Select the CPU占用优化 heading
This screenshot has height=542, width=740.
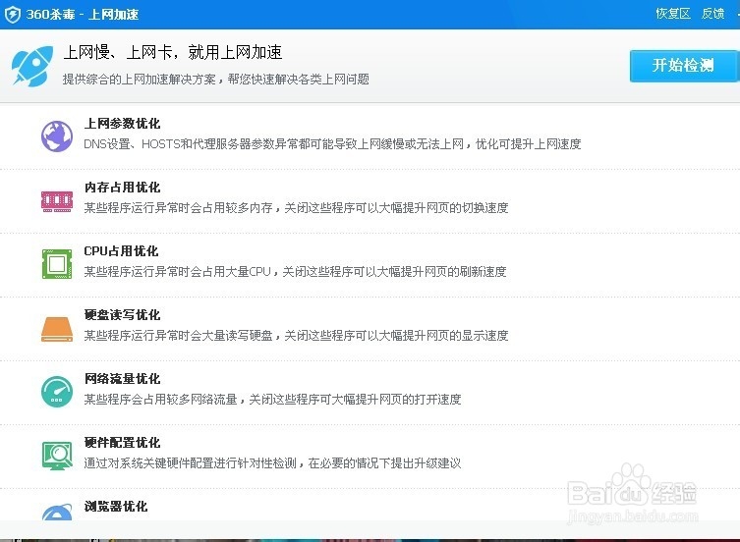[121, 251]
